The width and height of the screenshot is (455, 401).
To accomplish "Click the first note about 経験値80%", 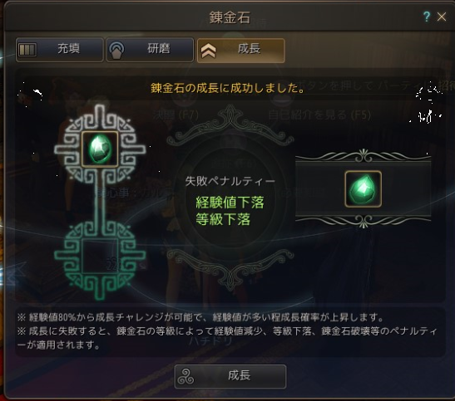I will coord(200,317).
